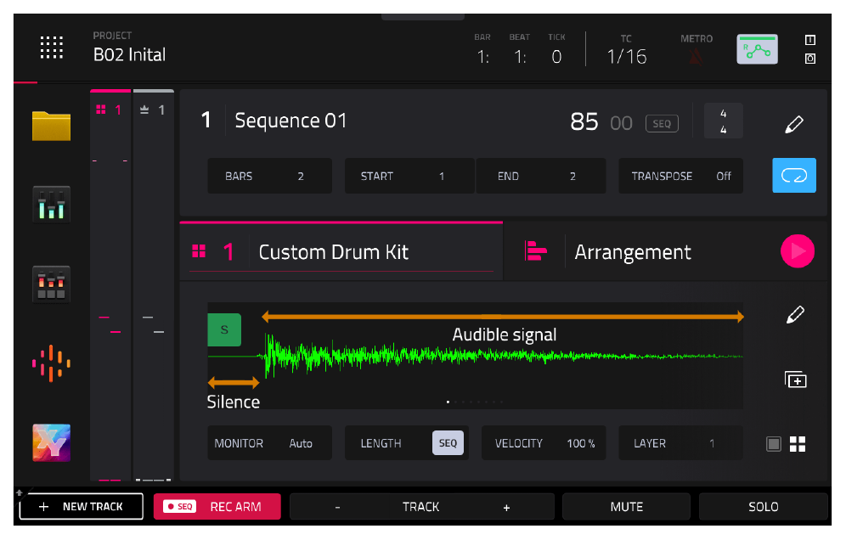846x540 pixels.
Task: Select the drum track 1 strip tab
Action: click(110, 110)
